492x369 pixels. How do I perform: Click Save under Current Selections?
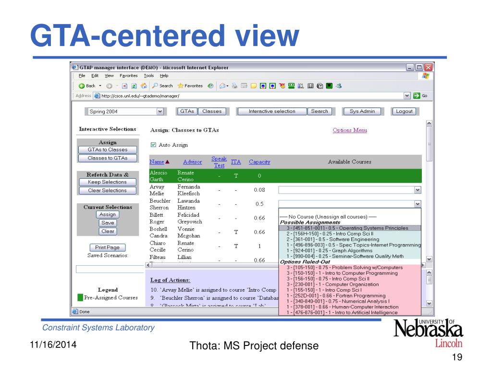108,223
